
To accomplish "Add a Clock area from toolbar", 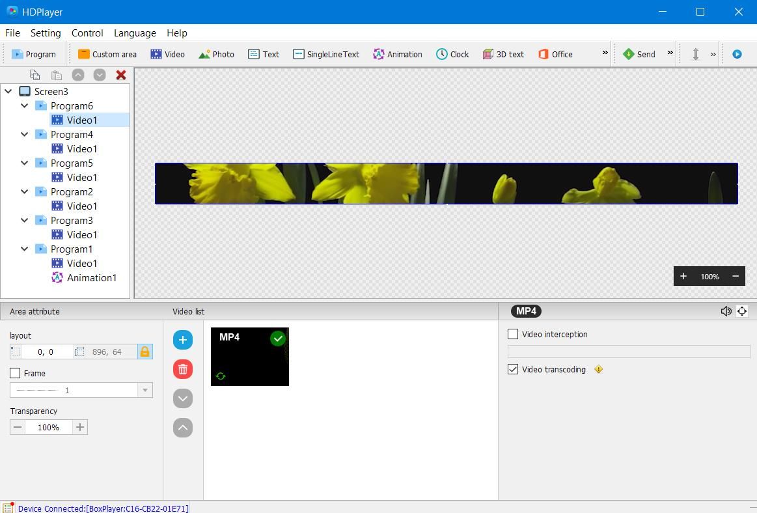I will click(x=452, y=54).
